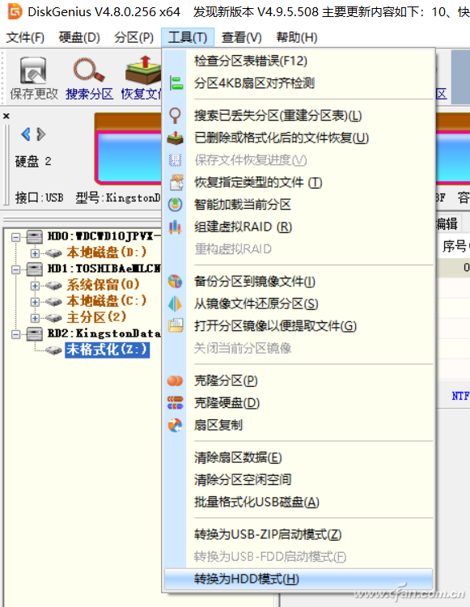Choose 组建虚拟RAID menu item
The width and height of the screenshot is (470, 607).
(299, 227)
